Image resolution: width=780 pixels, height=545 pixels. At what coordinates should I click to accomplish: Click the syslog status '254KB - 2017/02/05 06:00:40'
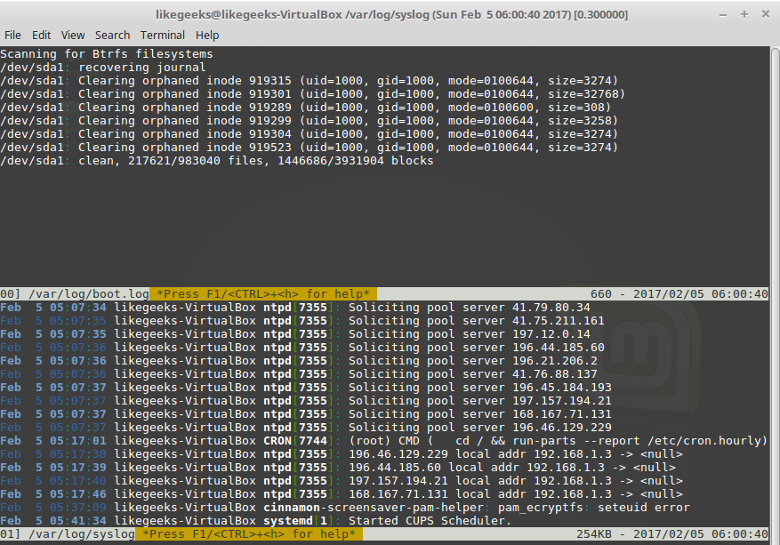point(672,534)
